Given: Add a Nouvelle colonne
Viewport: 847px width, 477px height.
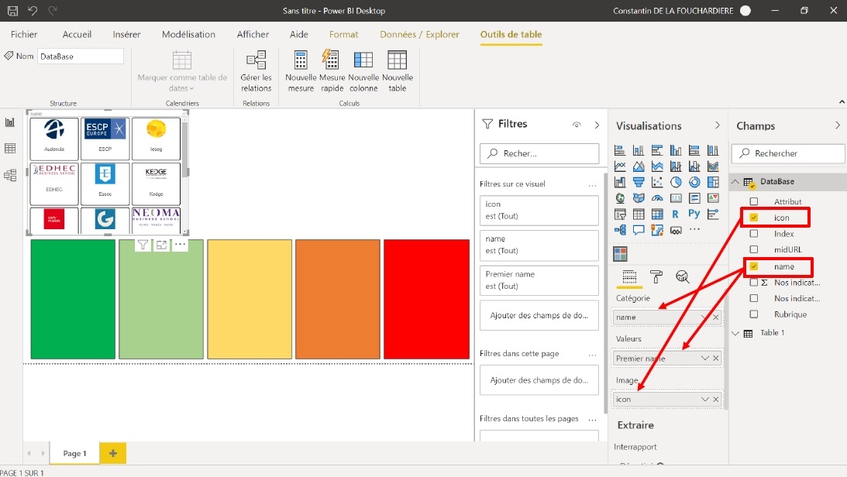Looking at the screenshot, I should [x=363, y=71].
